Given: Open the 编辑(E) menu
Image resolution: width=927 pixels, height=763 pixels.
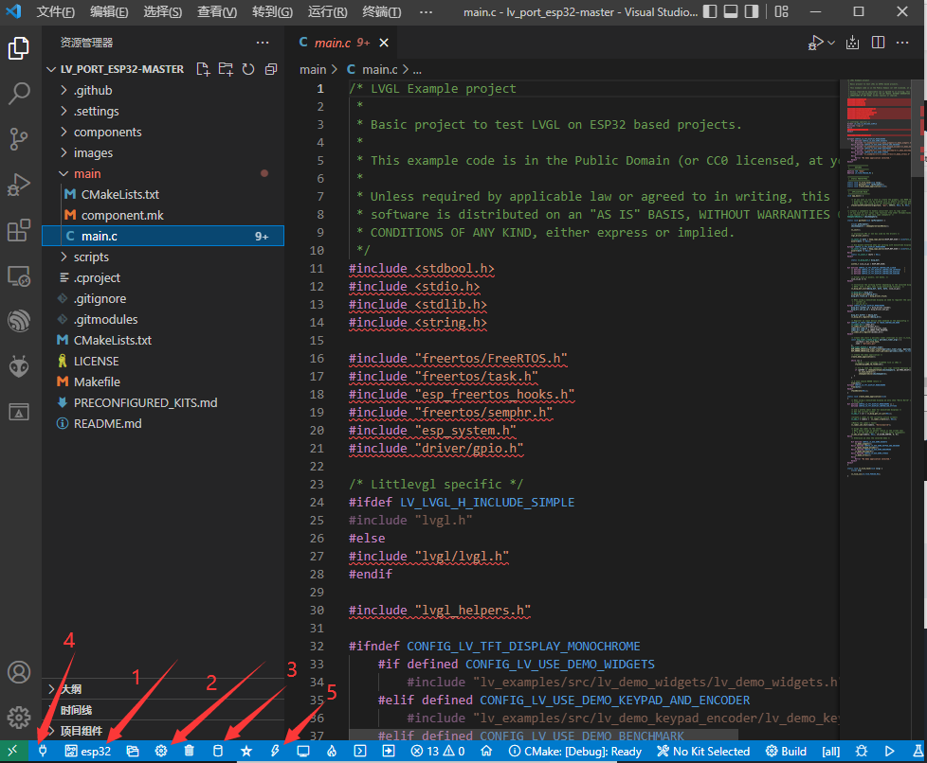Looking at the screenshot, I should pyautogui.click(x=109, y=11).
